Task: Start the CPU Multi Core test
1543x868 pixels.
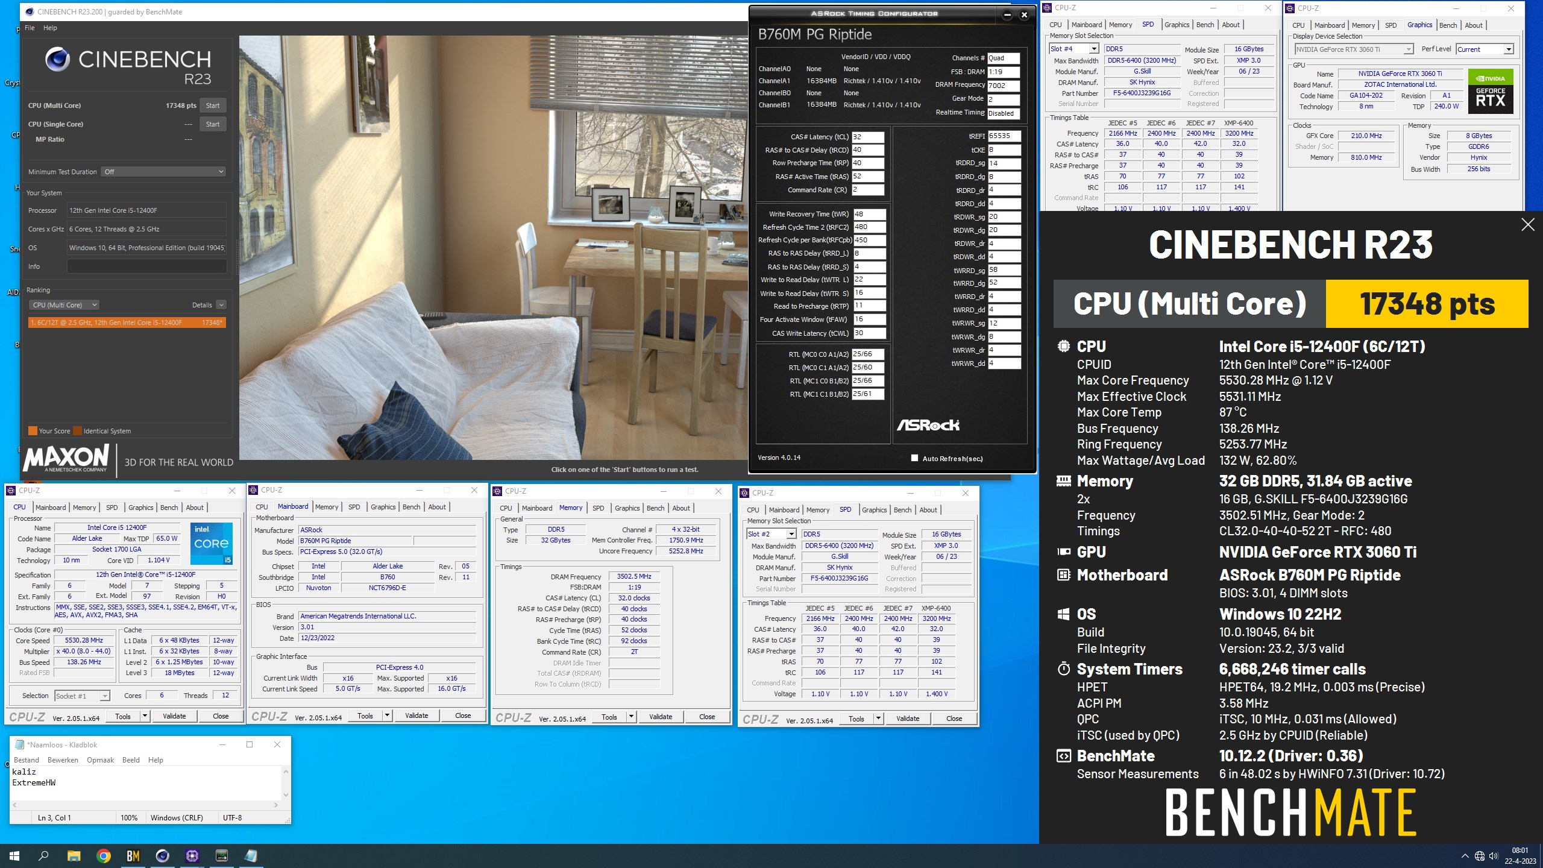Action: pos(213,105)
